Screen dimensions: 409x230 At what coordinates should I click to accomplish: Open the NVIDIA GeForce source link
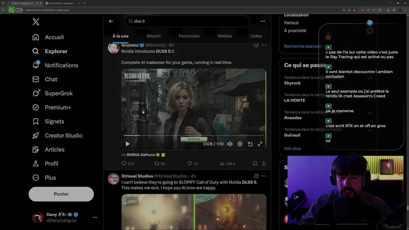(141, 155)
